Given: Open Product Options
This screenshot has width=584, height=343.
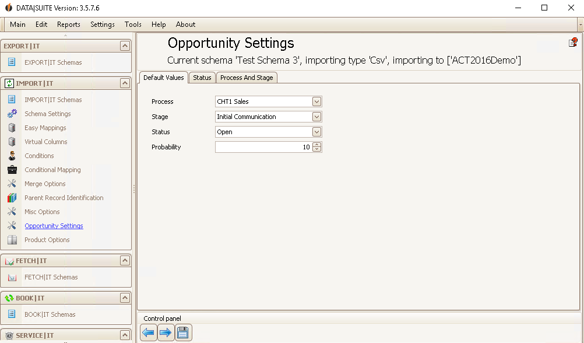Looking at the screenshot, I should point(47,240).
